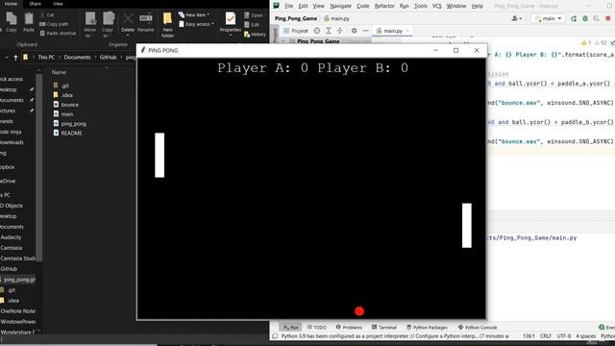
Task: Click the Up arrow in Explorer address bar
Action: 15,58
